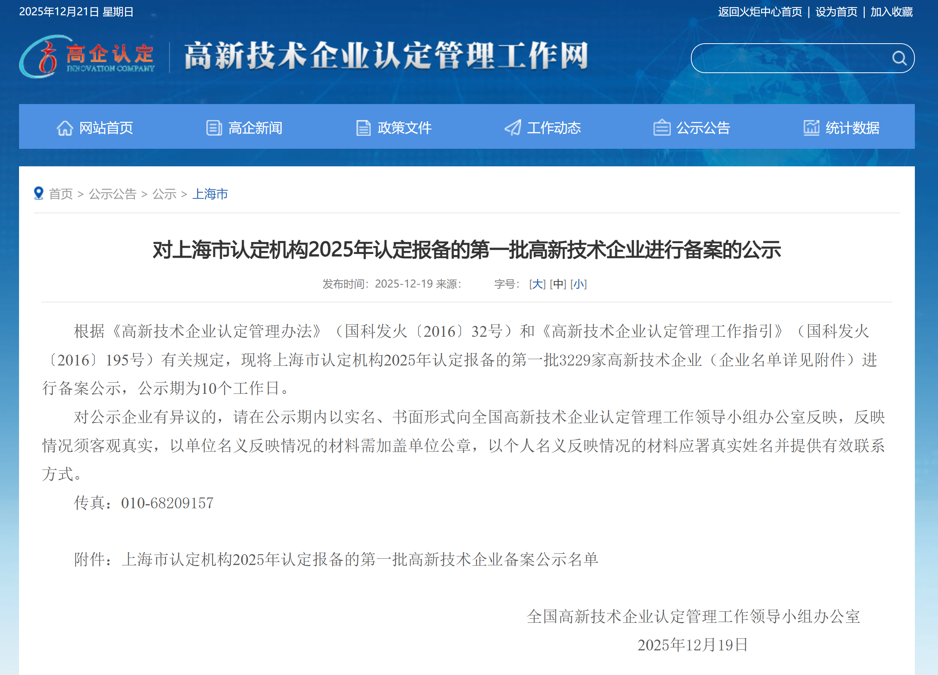This screenshot has height=675, width=938.
Task: Click the paper plane icon beside 工作动态
Action: [513, 128]
